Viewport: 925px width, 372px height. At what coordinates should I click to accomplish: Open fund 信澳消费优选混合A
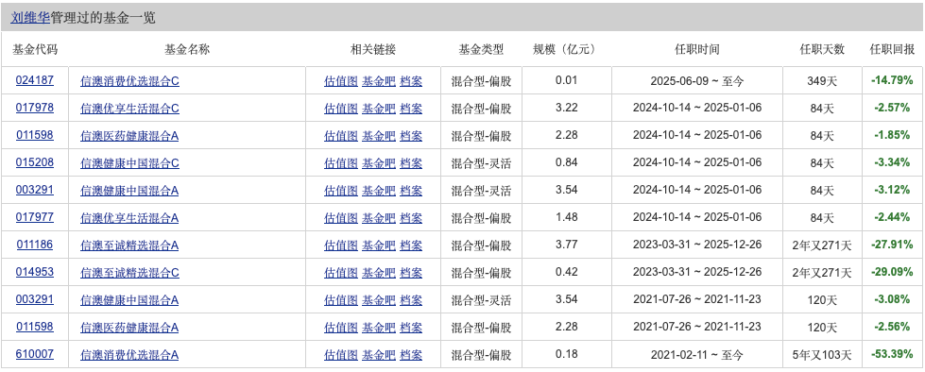pyautogui.click(x=129, y=355)
